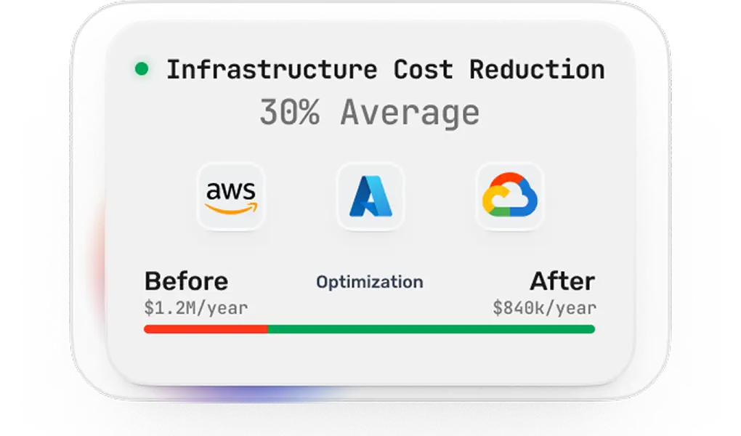Click the word "Infrastructure" in the heading

(272, 70)
